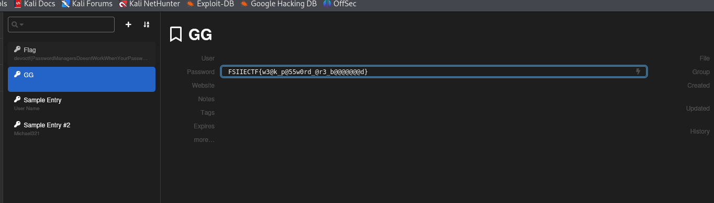Click the bookmark icon beside GG title
Viewport: 714px width, 203px height.
click(176, 34)
